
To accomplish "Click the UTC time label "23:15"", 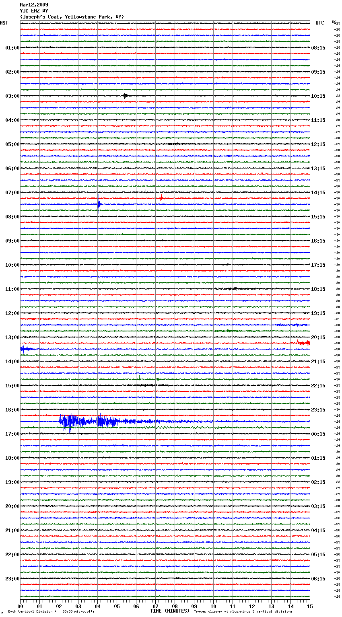I will 318,410.
